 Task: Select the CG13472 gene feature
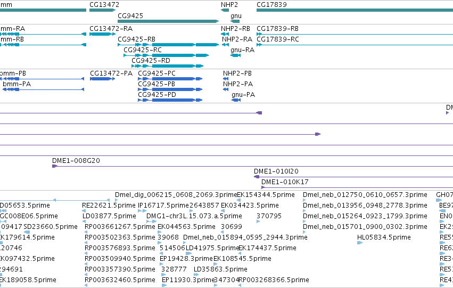click(103, 10)
